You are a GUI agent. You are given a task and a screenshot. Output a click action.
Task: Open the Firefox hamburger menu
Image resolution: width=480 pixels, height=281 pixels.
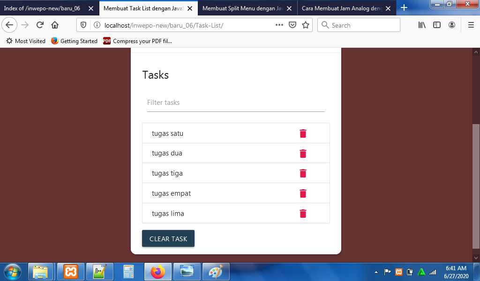click(x=471, y=25)
